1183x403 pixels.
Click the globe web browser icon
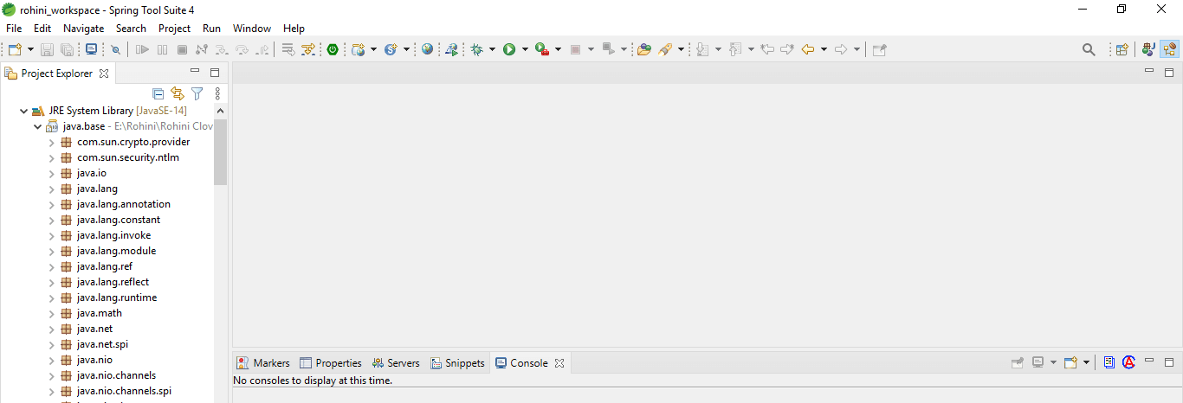[x=427, y=49]
